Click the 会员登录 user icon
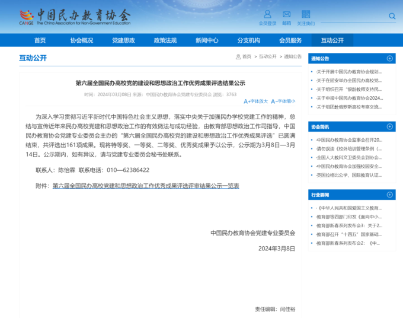This screenshot has width=403, height=318. (267, 14)
